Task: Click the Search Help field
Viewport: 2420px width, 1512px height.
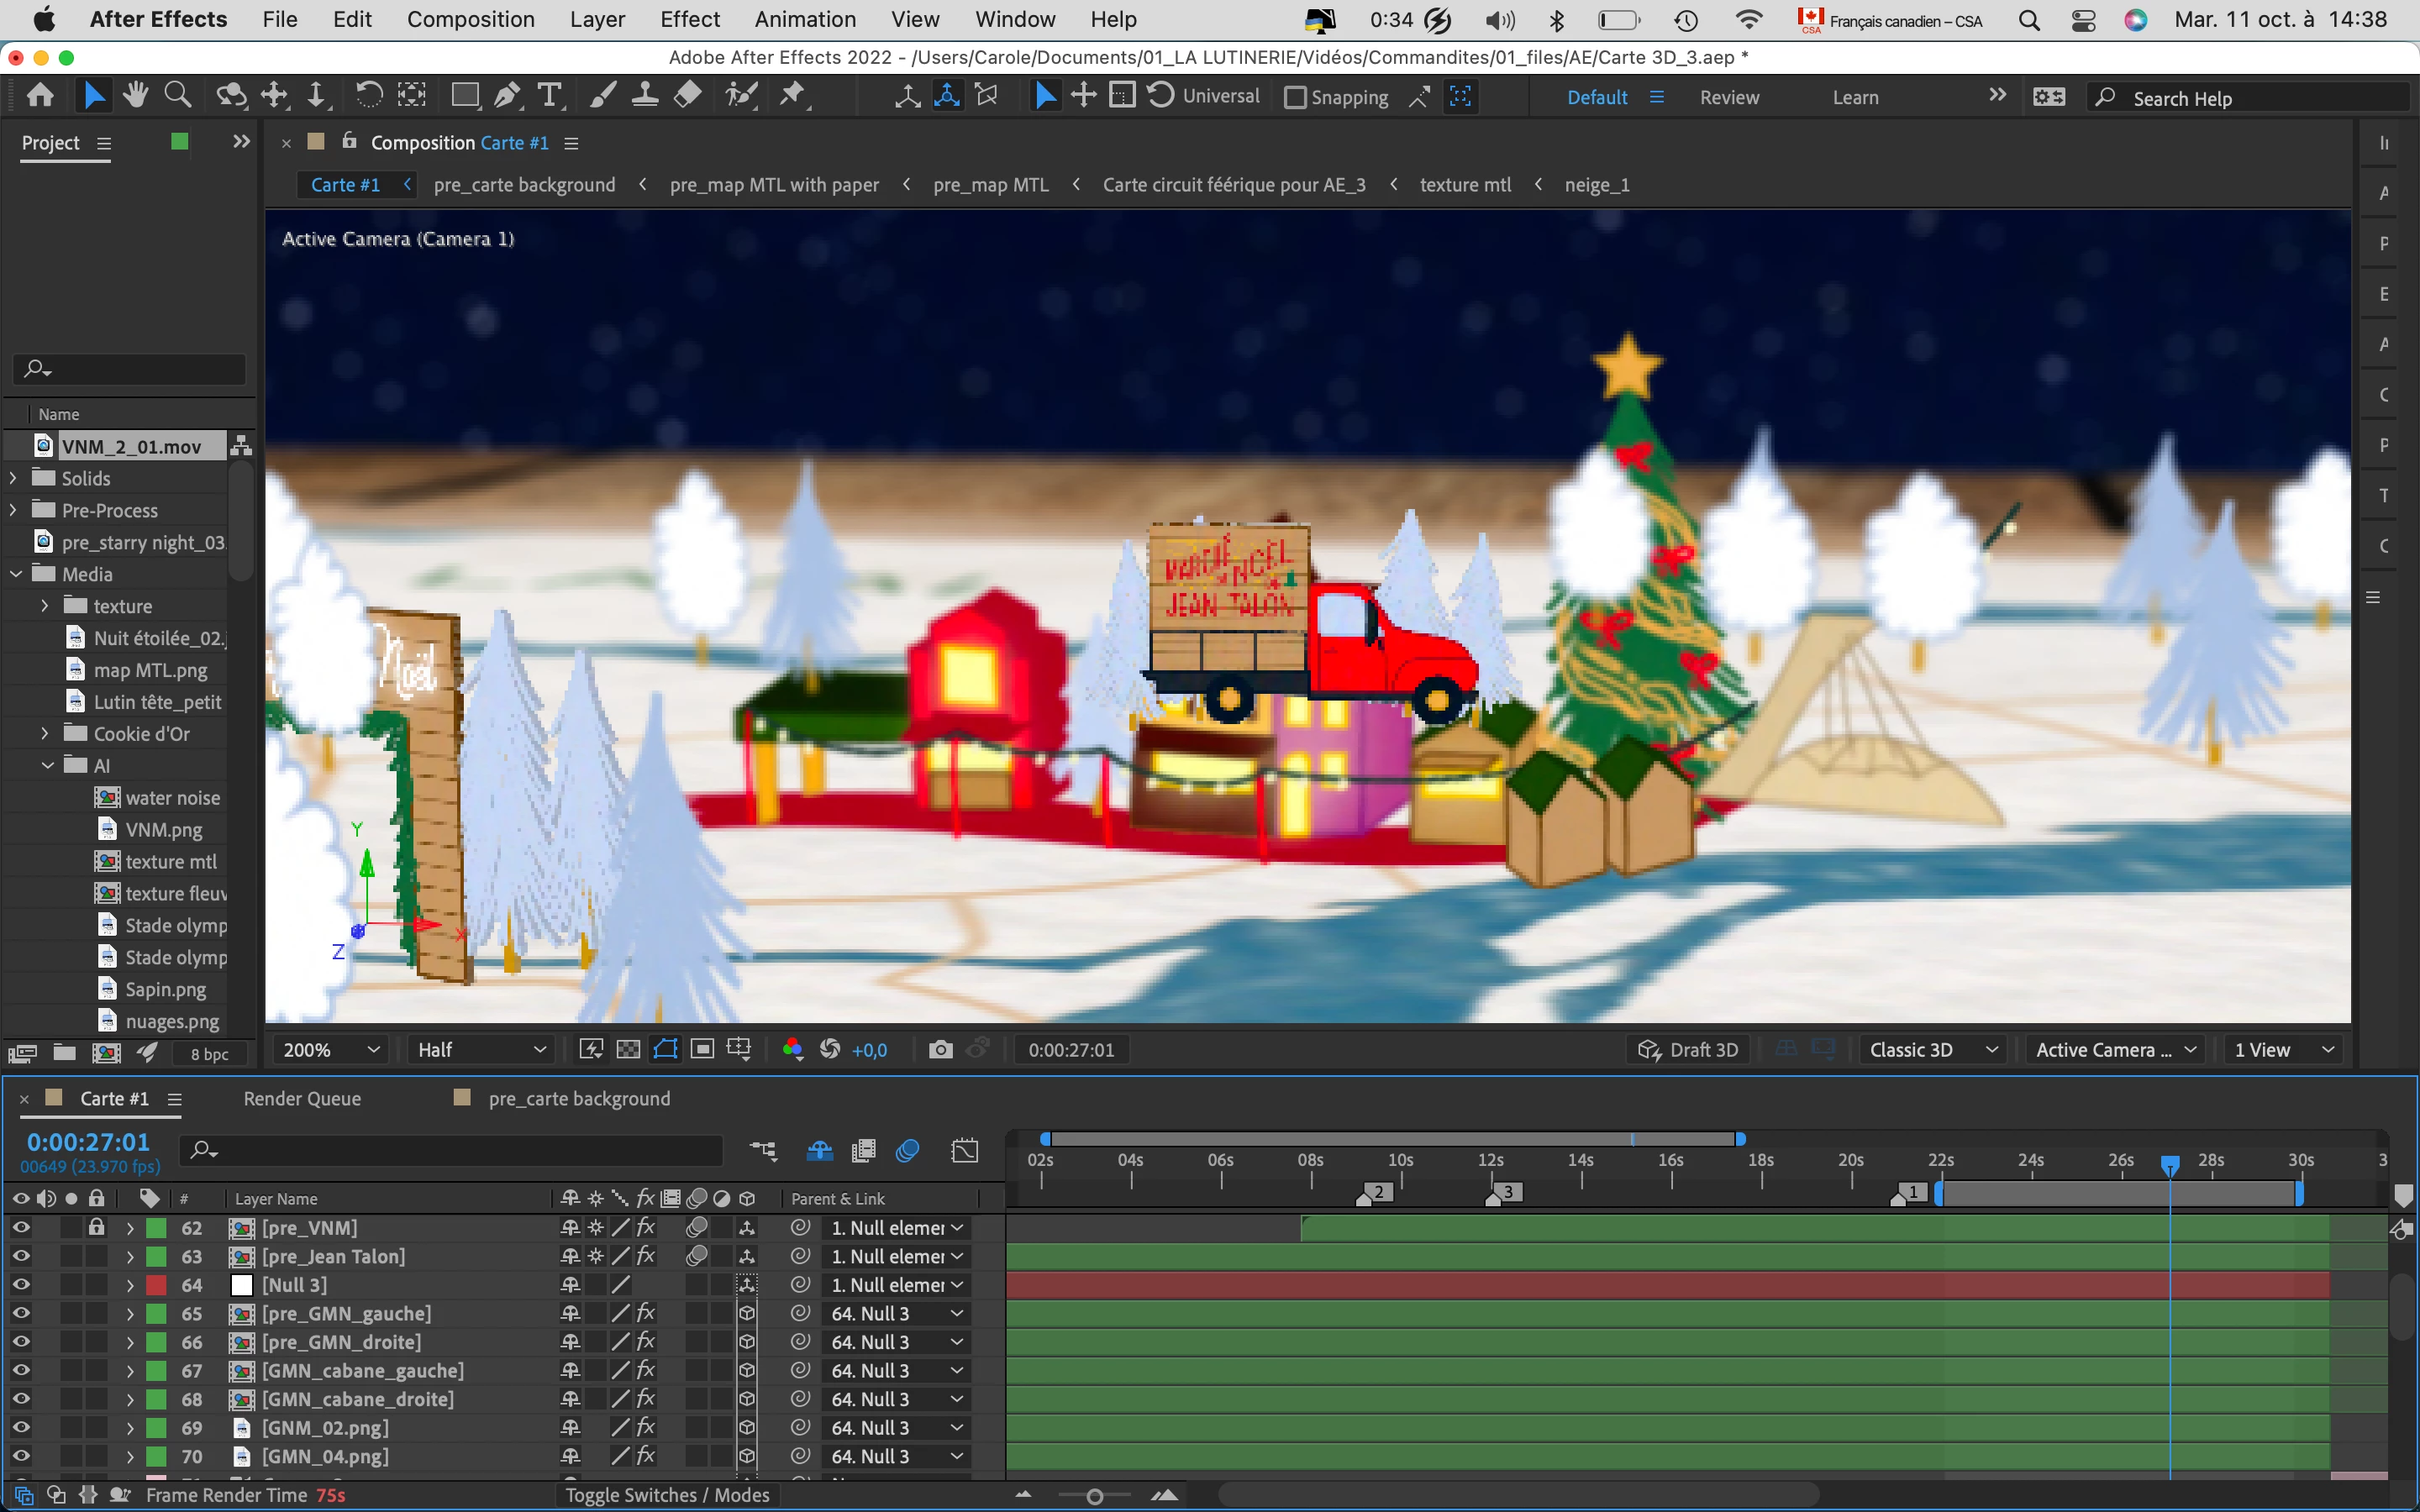Action: pos(2250,98)
